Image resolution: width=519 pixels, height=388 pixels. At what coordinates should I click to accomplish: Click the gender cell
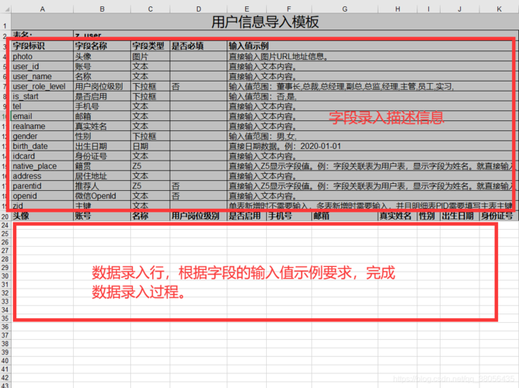tap(43, 136)
